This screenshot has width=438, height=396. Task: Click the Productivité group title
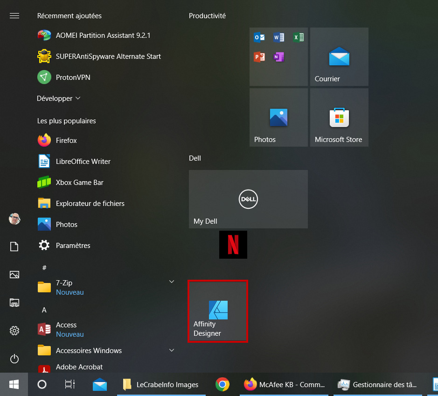point(207,16)
